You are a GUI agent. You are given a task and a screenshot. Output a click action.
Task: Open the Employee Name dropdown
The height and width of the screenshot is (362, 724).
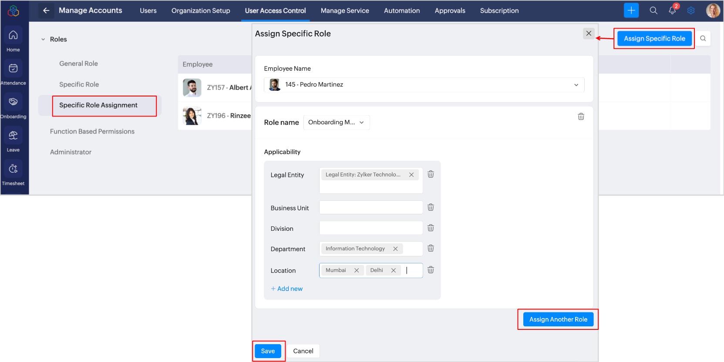[424, 85]
